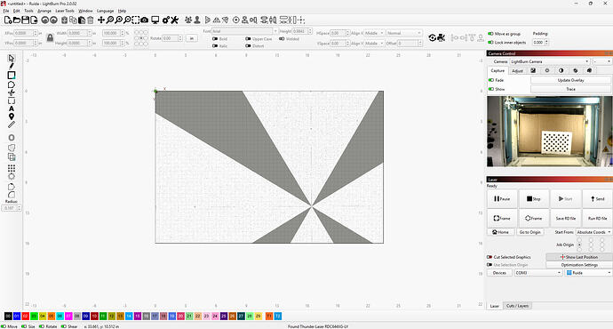Open the File menu
The width and height of the screenshot is (613, 329).
[6, 11]
